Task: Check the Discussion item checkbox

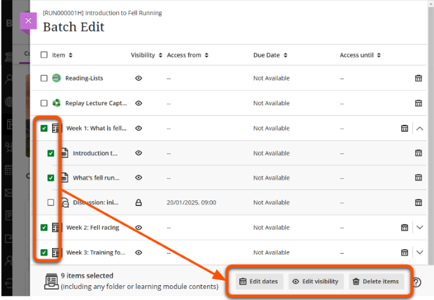Action: [51, 202]
